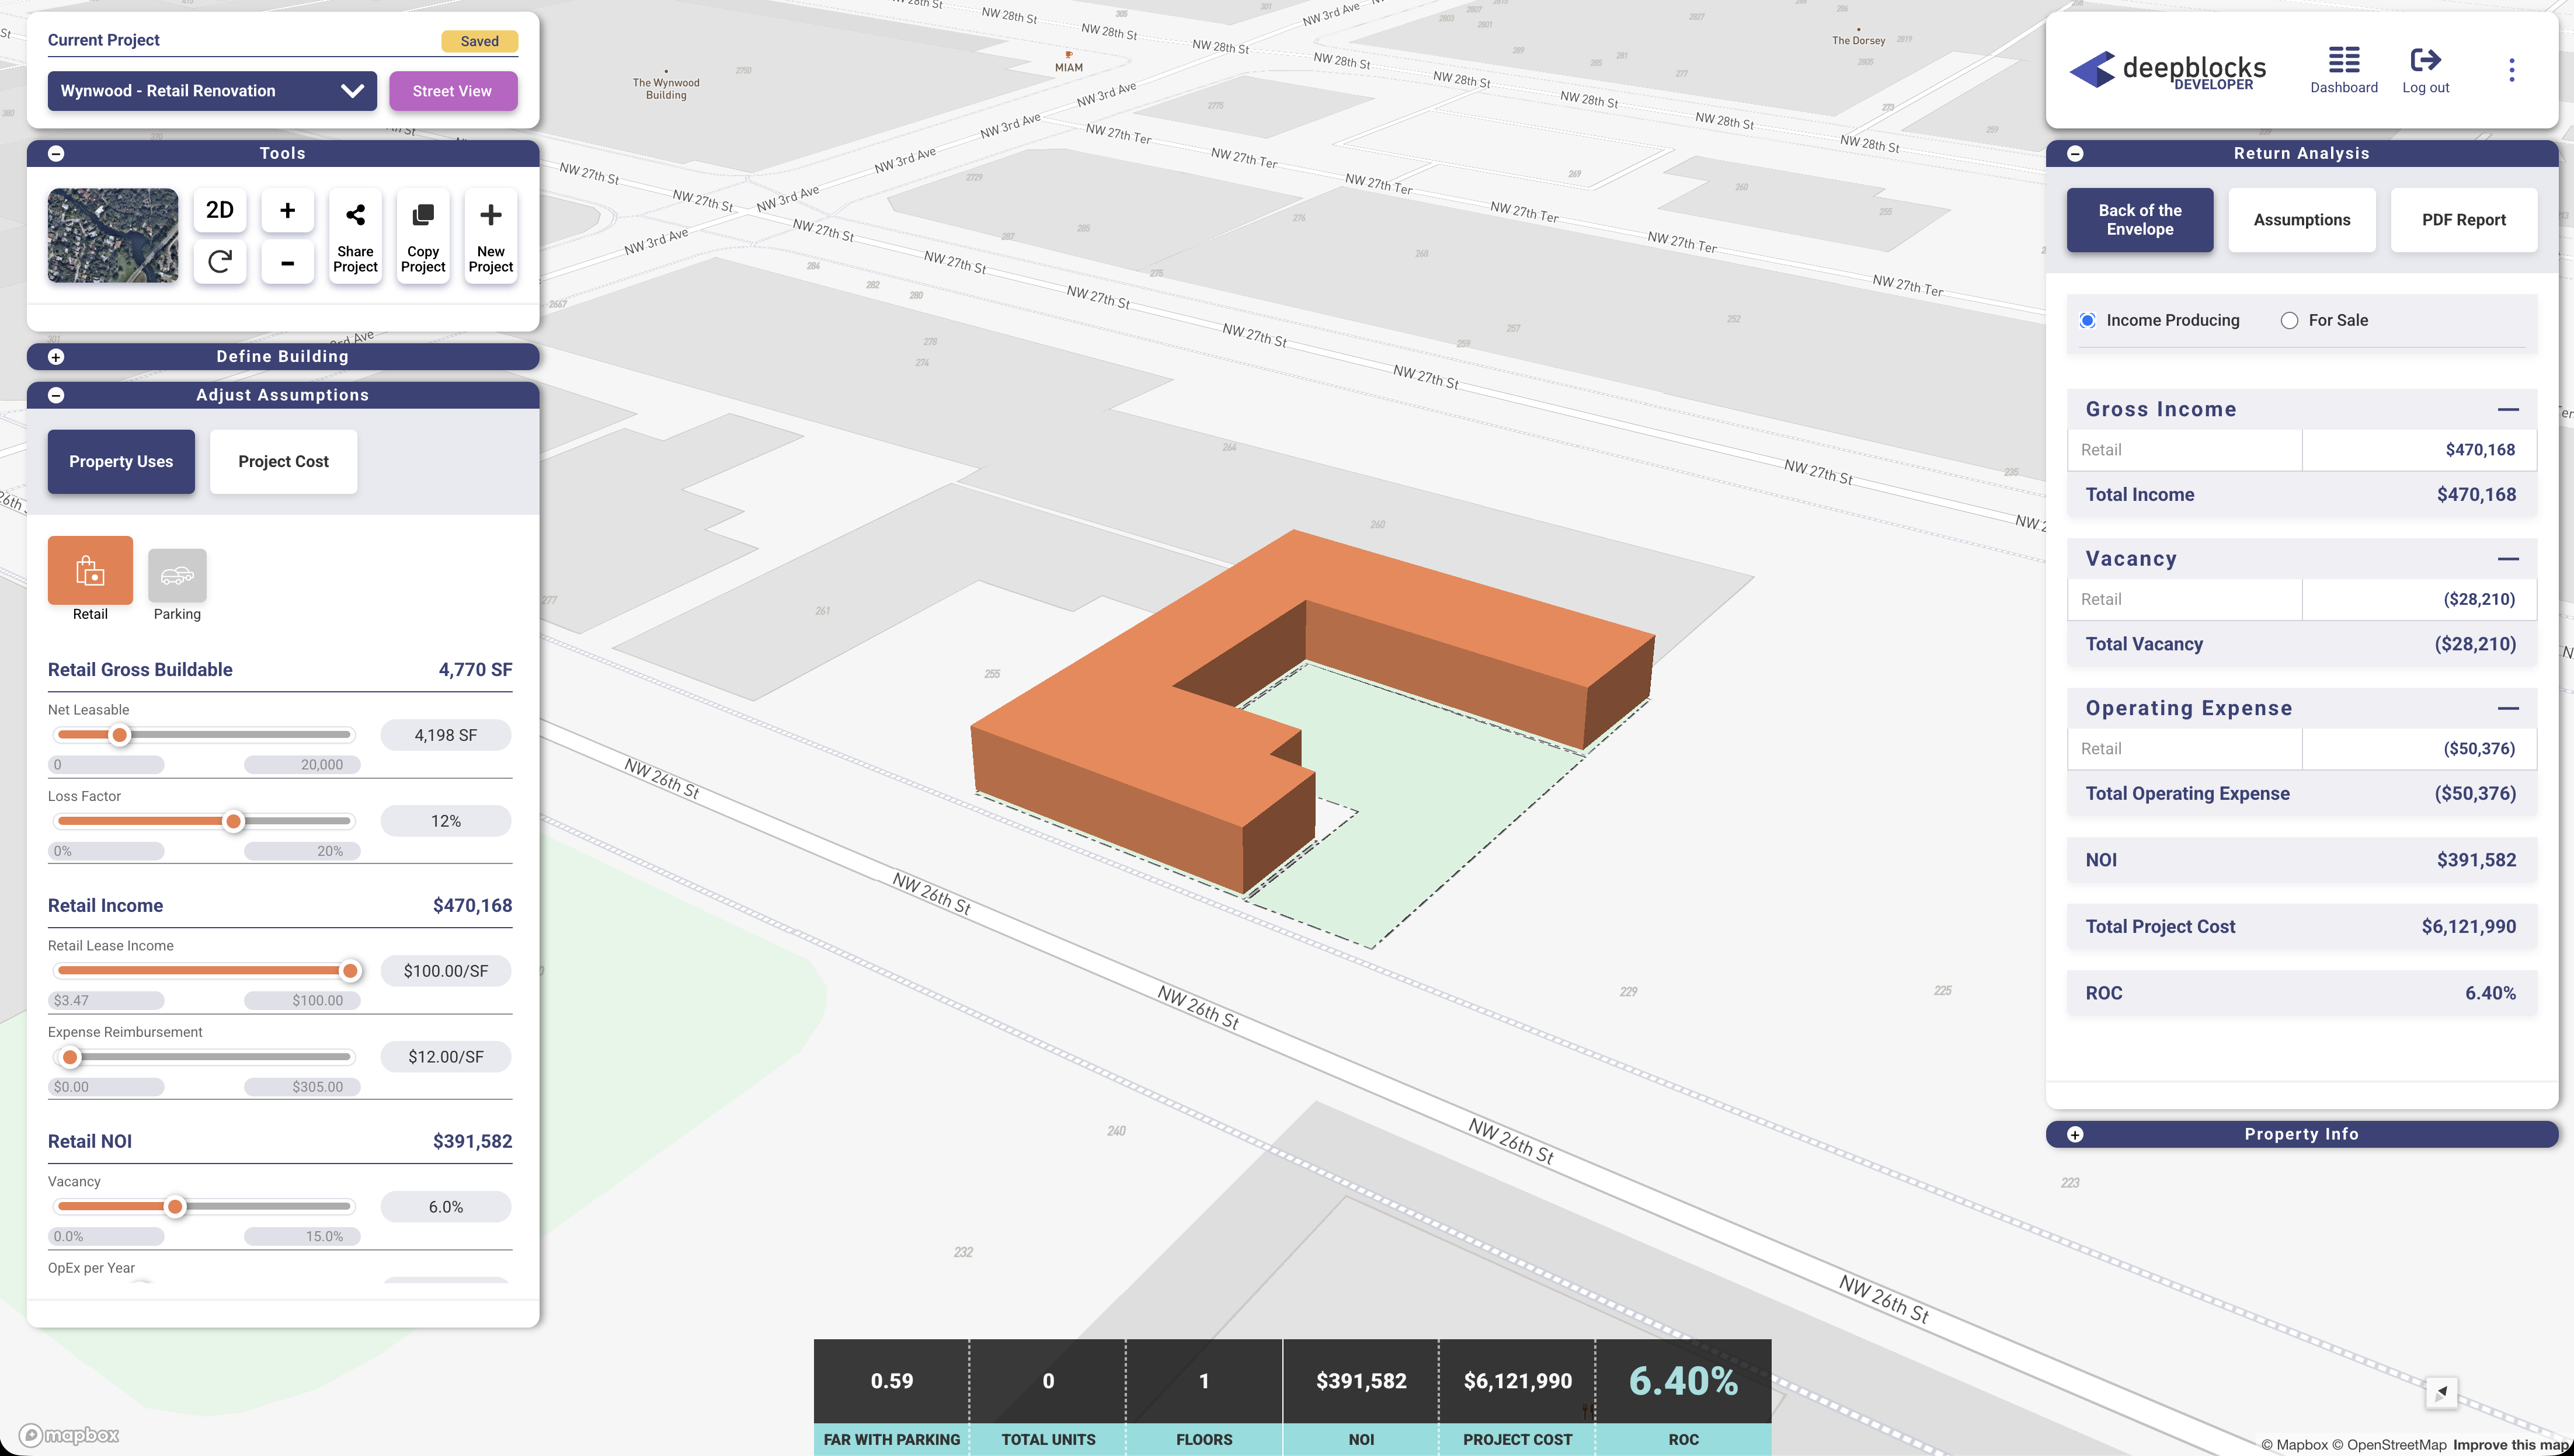Click the Improve this map link

point(2510,1445)
